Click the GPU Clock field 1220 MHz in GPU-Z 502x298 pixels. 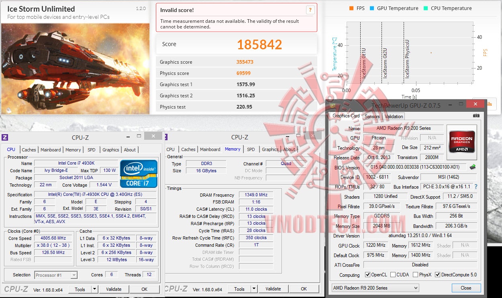coord(375,245)
